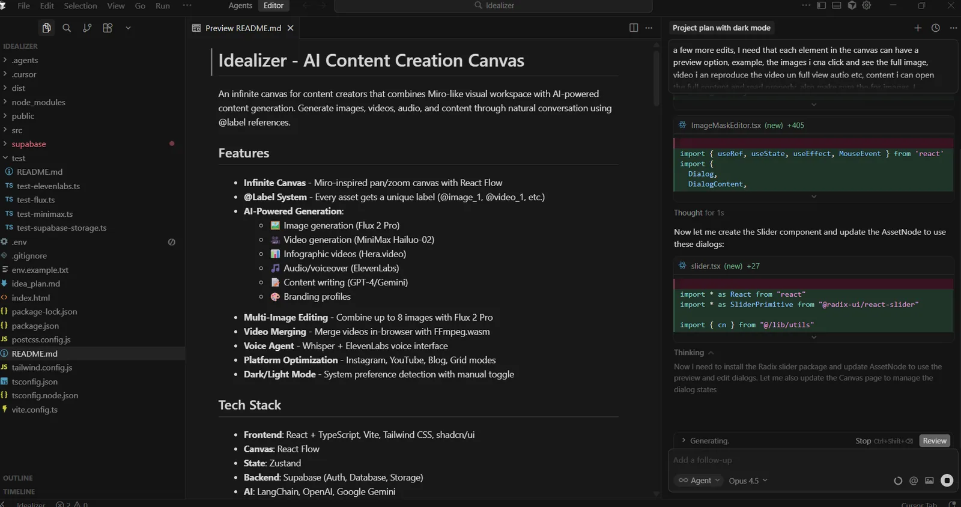Open vite.config.ts file
This screenshot has width=961, height=507.
tap(34, 410)
